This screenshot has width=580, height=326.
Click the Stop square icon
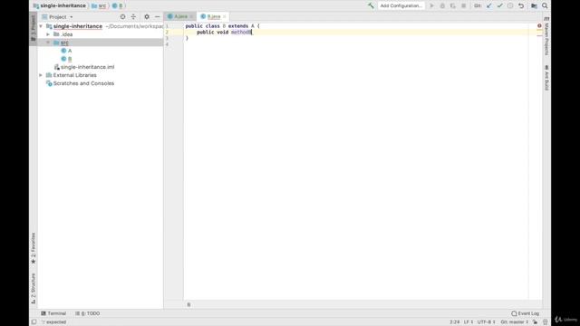pos(463,5)
